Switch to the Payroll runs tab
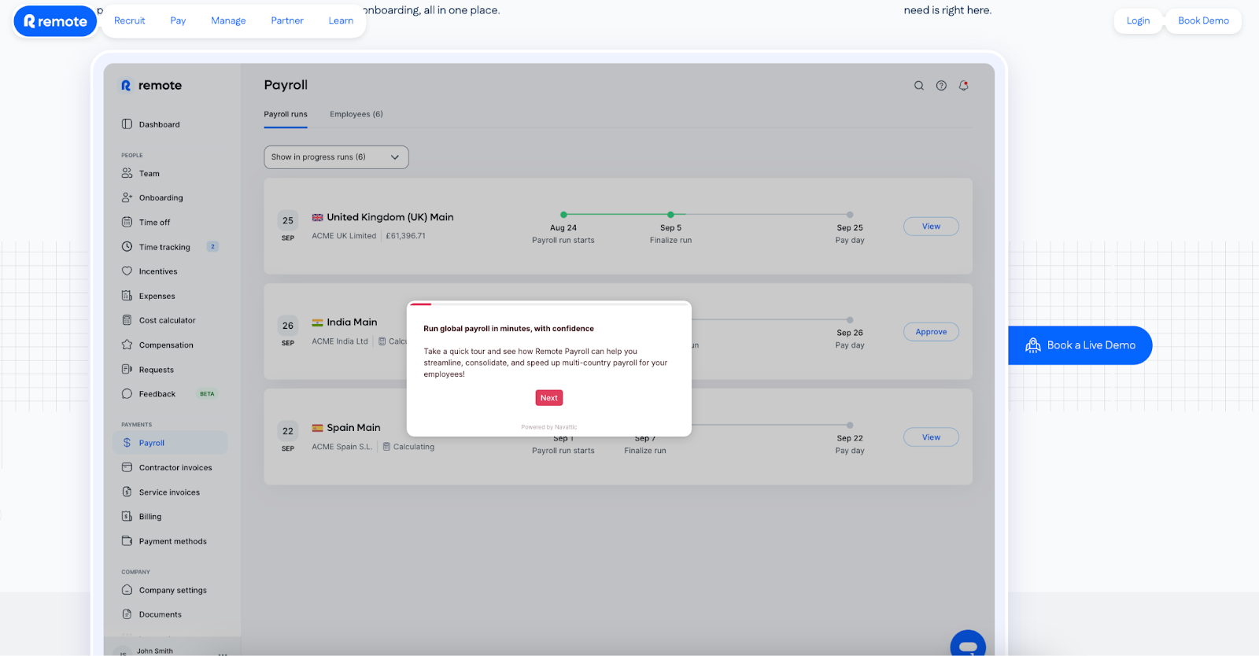The image size is (1259, 656). click(x=286, y=114)
